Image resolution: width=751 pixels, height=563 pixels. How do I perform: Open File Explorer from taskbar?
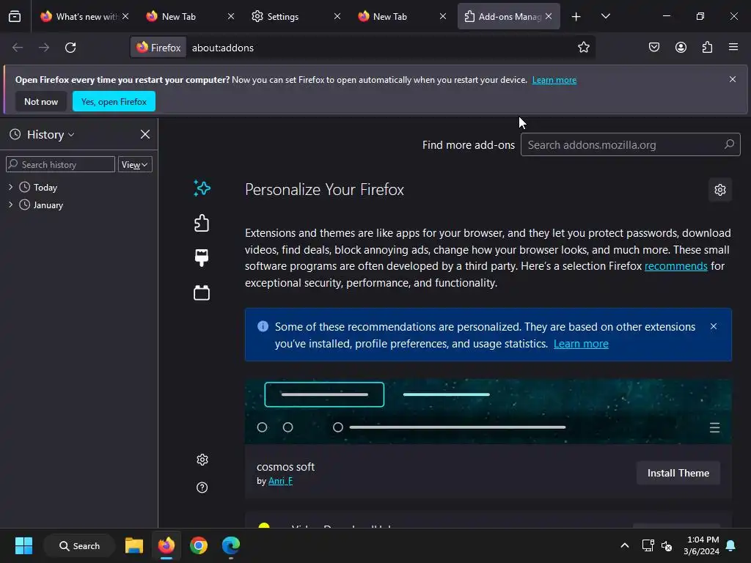(x=134, y=545)
